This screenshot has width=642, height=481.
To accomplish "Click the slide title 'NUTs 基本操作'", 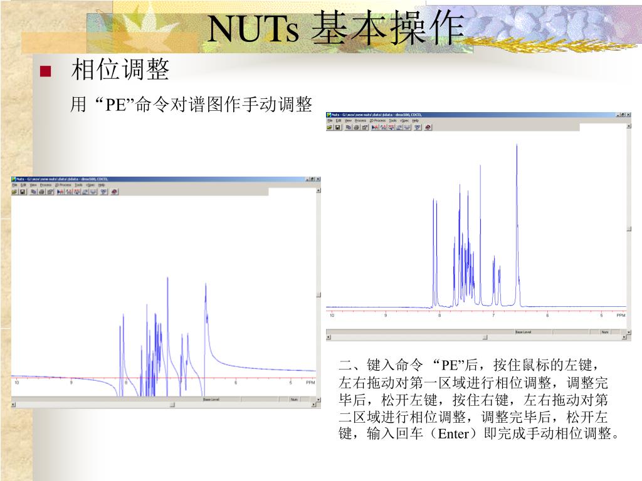I will [336, 28].
